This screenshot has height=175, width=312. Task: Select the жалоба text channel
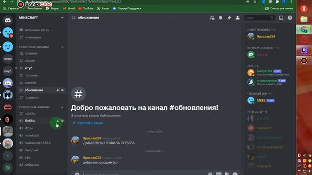pos(41,83)
